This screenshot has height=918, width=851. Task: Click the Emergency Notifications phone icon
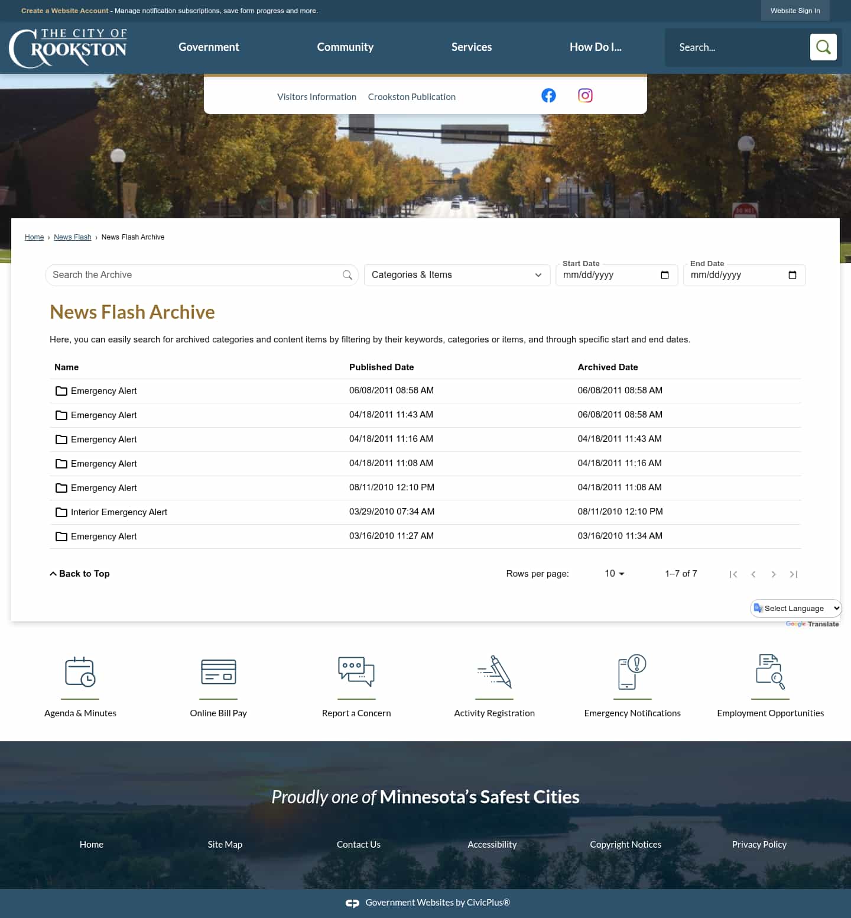coord(632,672)
